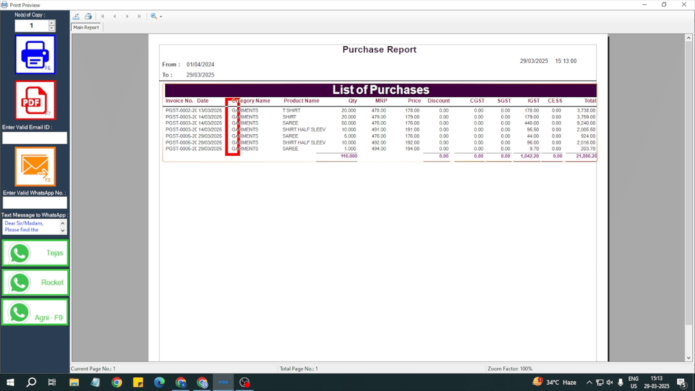Send via WhatsApp Tejas button

[x=35, y=253]
